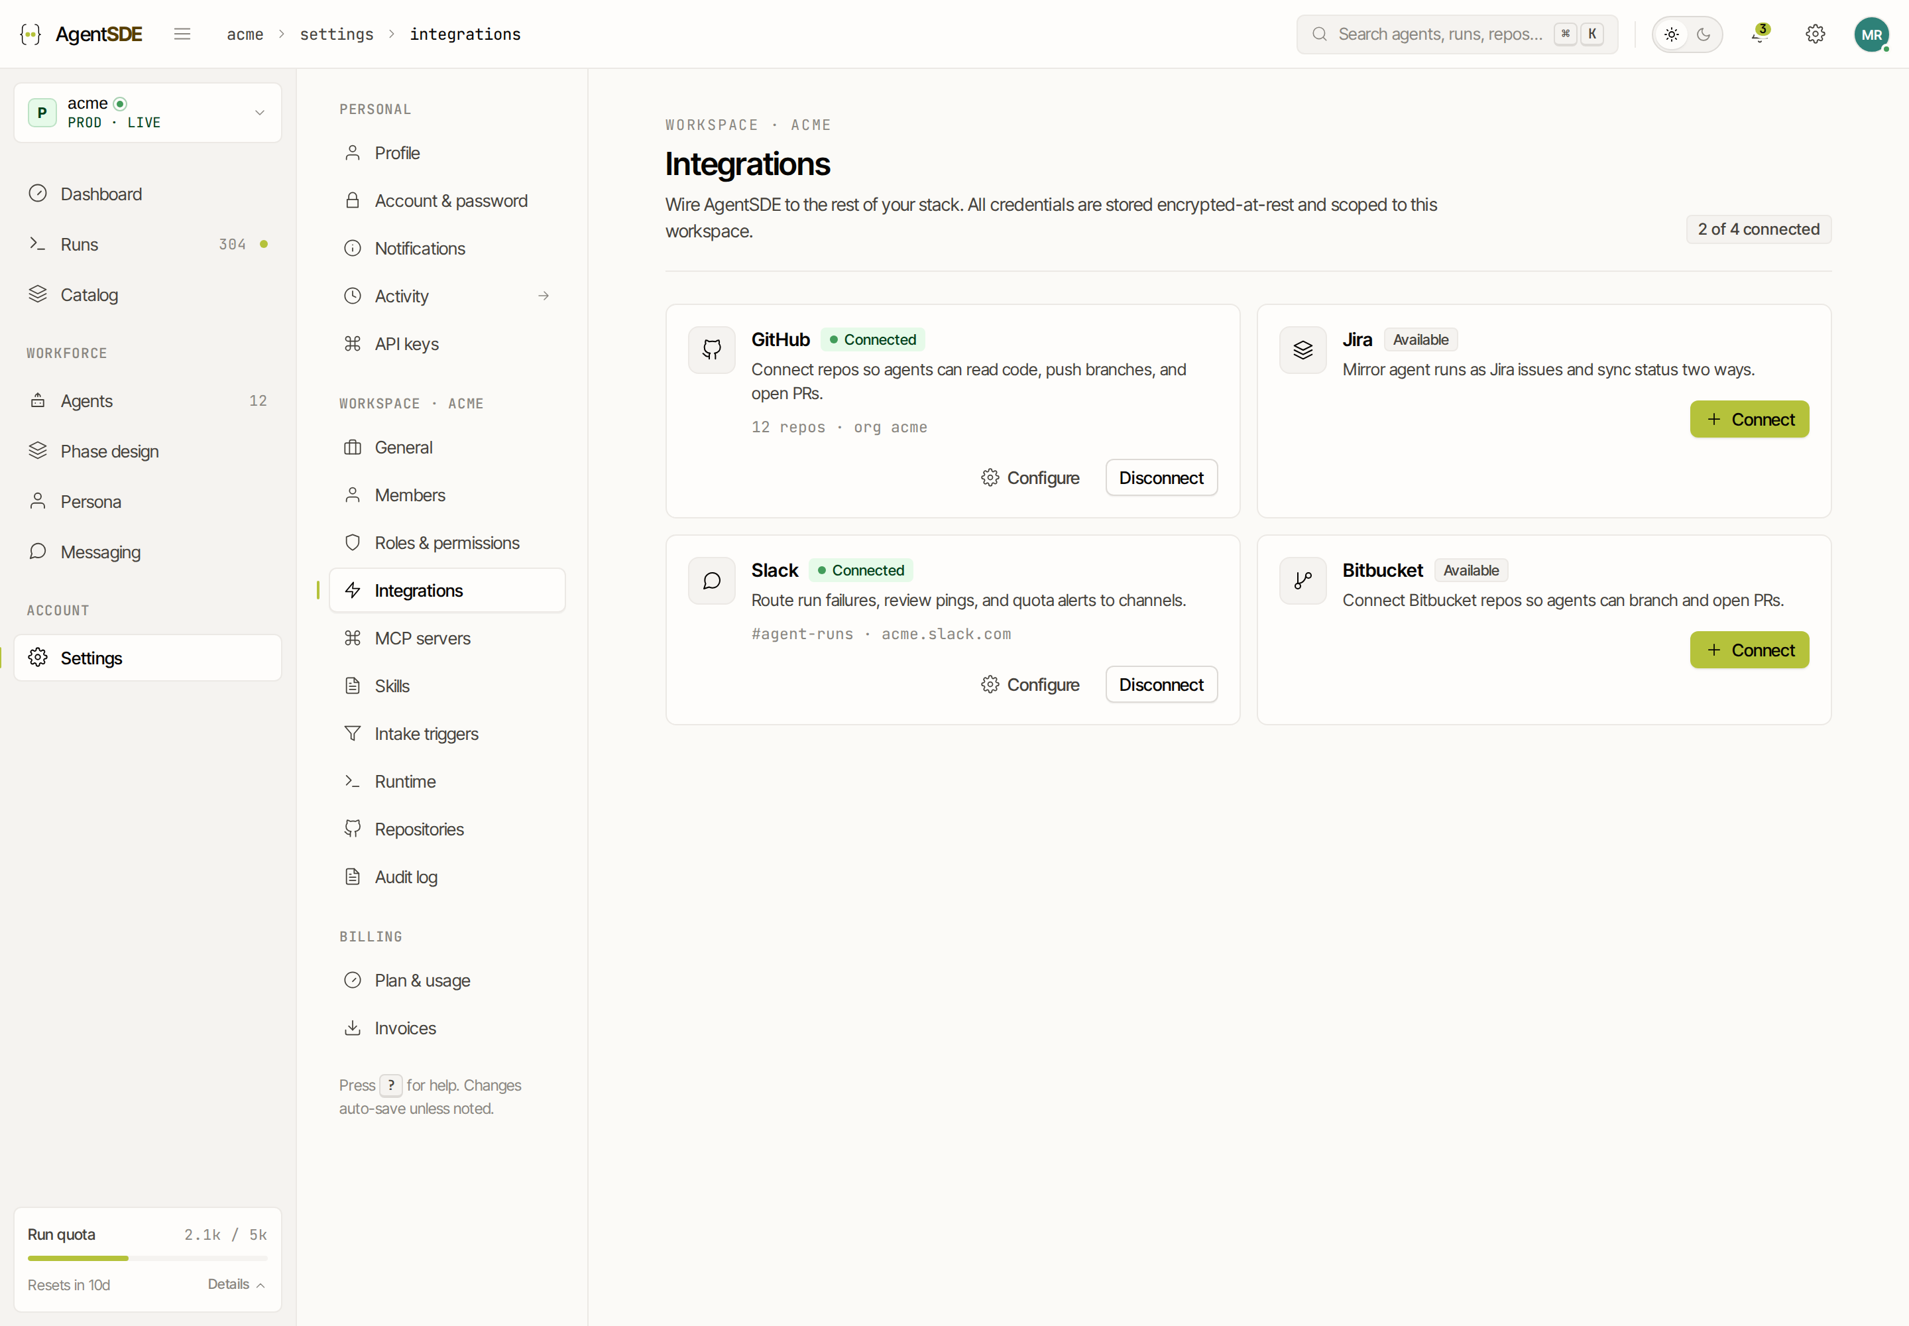The width and height of the screenshot is (1909, 1326).
Task: Connect the Bitbucket integration
Action: [x=1749, y=650]
